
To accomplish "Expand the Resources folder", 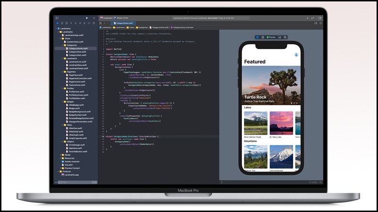I will pos(60,158).
